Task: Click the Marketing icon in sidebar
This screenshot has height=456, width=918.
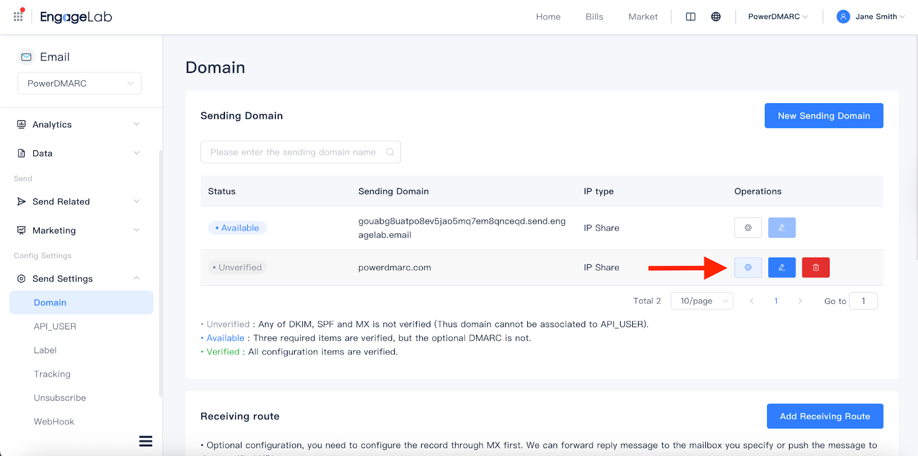Action: (21, 230)
